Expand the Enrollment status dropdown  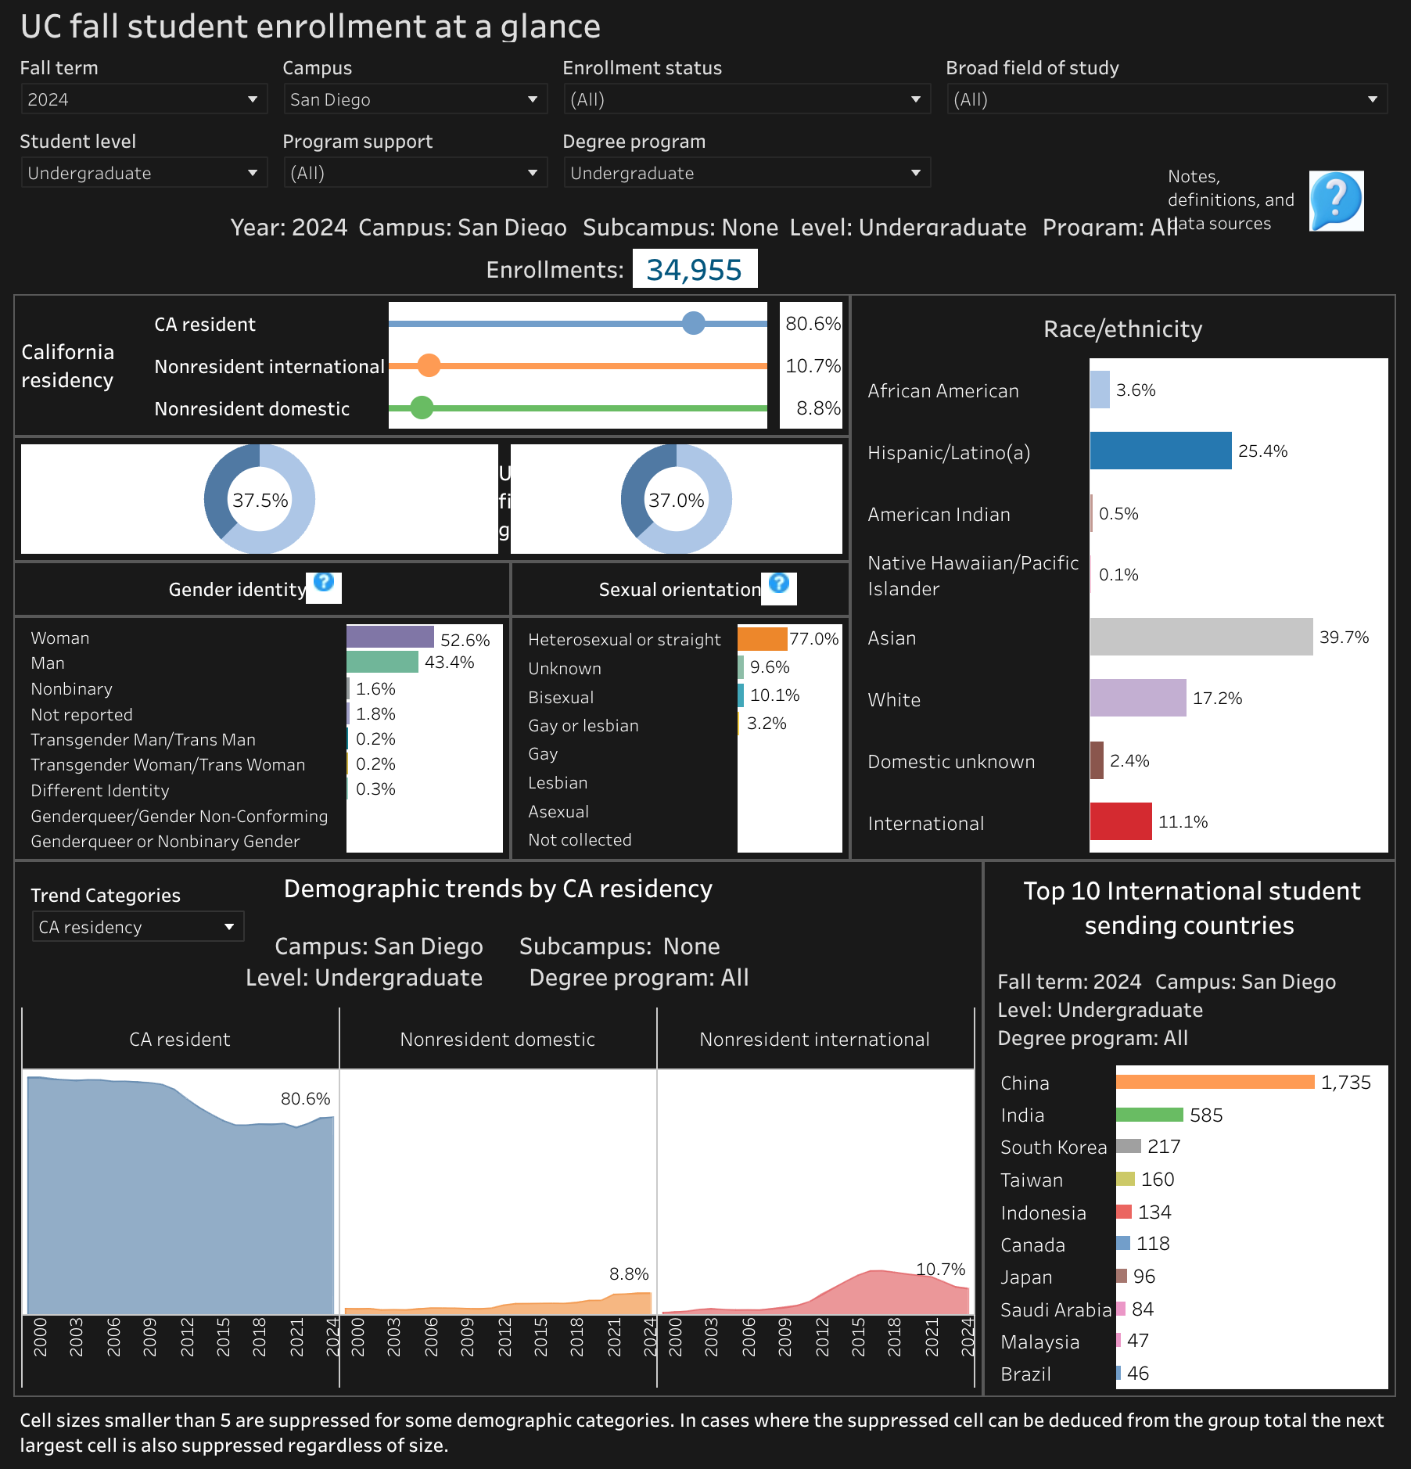pos(747,99)
